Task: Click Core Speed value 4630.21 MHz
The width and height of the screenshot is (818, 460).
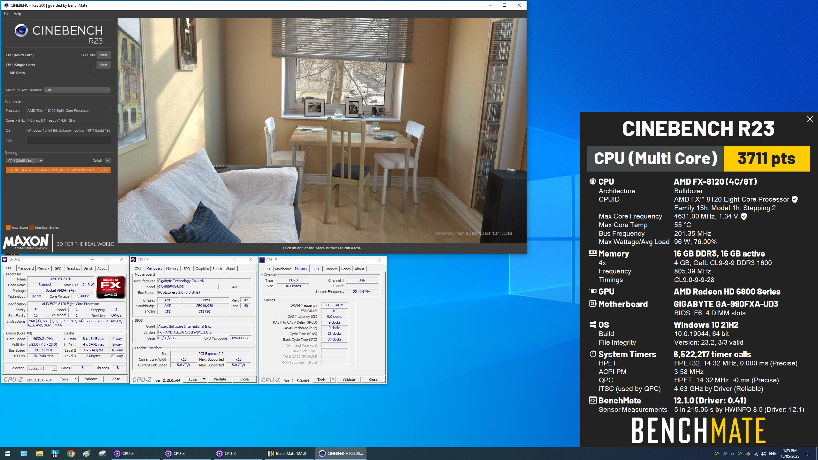Action: coord(43,339)
